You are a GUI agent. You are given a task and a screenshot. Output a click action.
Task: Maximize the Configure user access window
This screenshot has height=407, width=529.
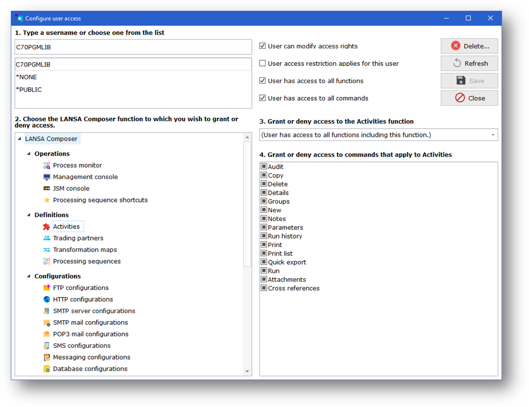468,18
